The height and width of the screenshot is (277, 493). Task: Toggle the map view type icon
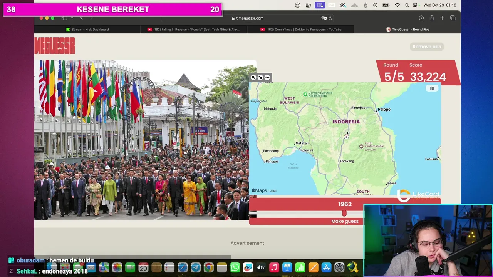coord(432,88)
